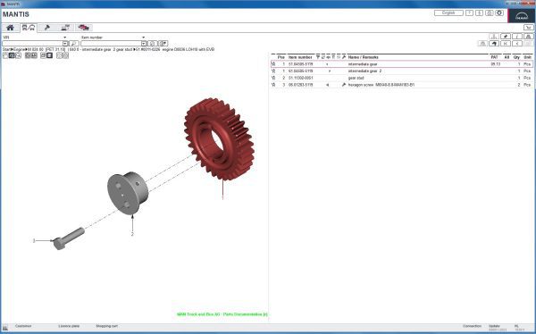Image resolution: width=536 pixels, height=334 pixels.
Task: Open the help question mark icon
Action: (x=469, y=13)
